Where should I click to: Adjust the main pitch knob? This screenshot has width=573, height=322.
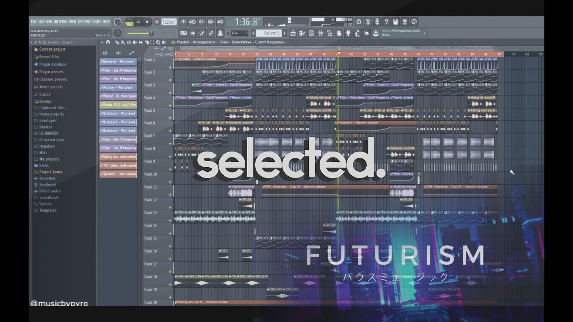(x=117, y=33)
